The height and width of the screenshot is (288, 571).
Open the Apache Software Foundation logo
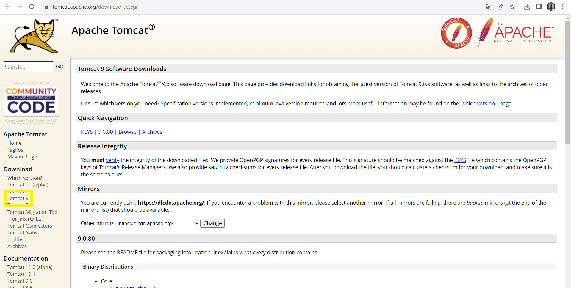click(515, 33)
